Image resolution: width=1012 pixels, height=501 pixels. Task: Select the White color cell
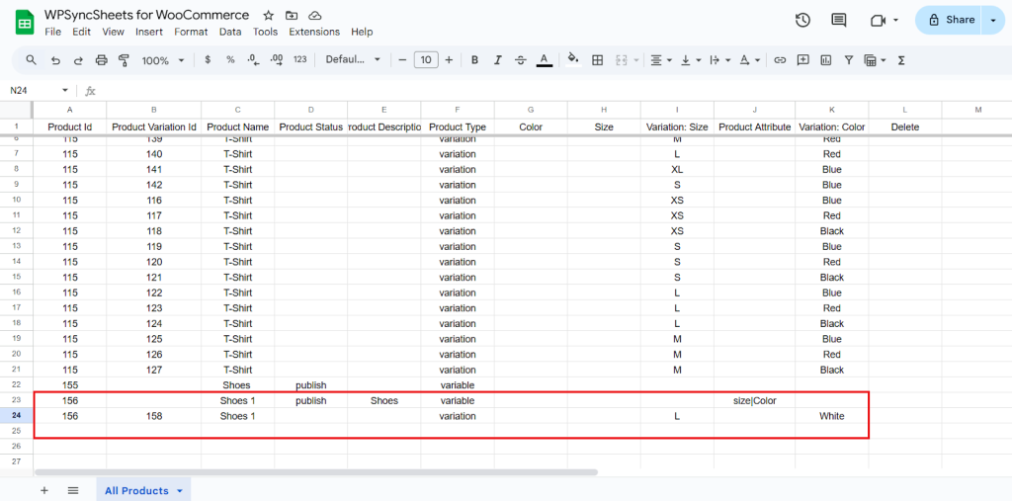point(832,416)
